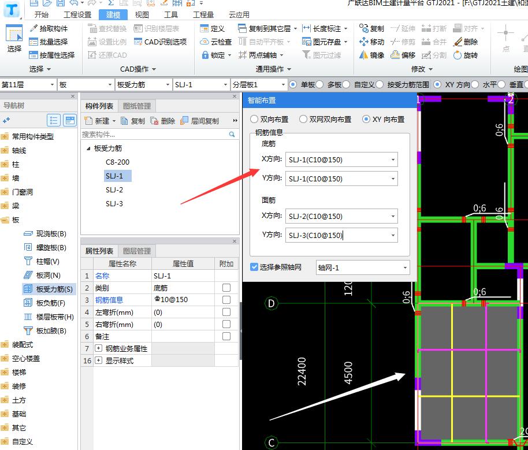Image resolution: width=528 pixels, height=450 pixels.
Task: Select SLJ-3 in the component list
Action: tap(114, 203)
